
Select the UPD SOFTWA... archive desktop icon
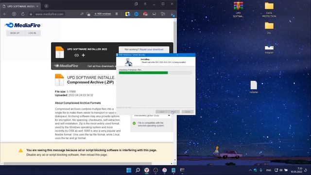pyautogui.click(x=238, y=9)
